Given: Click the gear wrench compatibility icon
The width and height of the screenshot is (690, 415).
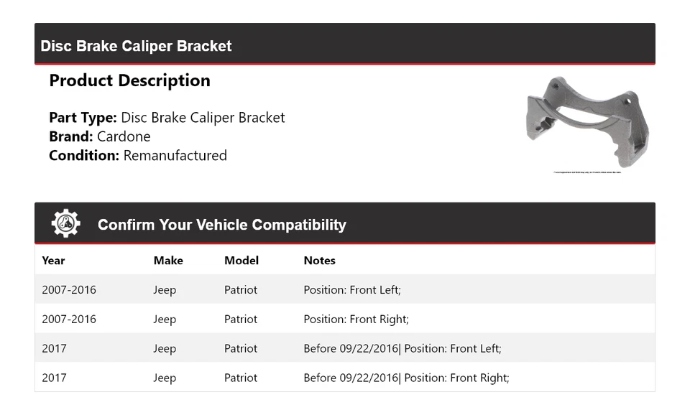Looking at the screenshot, I should [x=66, y=224].
